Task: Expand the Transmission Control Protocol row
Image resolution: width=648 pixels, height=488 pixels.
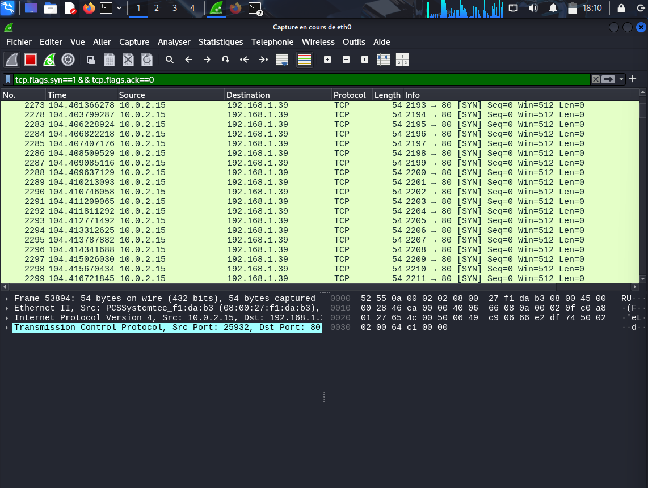Action: tap(7, 328)
